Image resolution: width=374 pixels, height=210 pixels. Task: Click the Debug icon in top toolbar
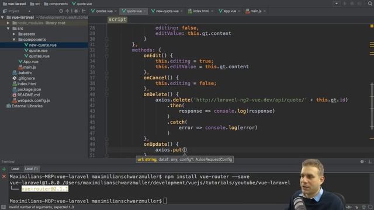coord(352,3)
